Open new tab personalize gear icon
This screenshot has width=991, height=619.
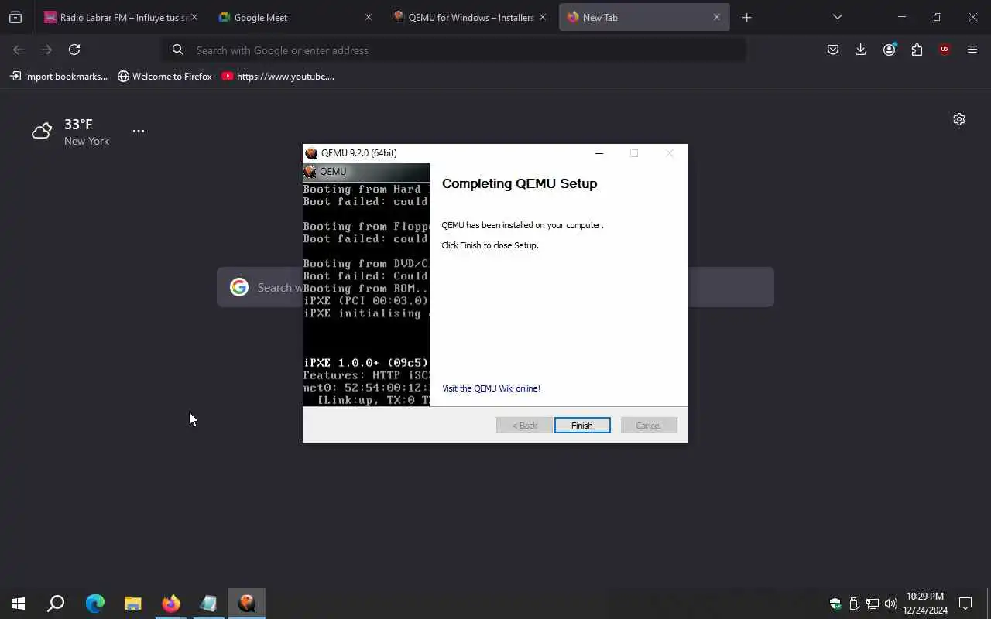pos(959,119)
